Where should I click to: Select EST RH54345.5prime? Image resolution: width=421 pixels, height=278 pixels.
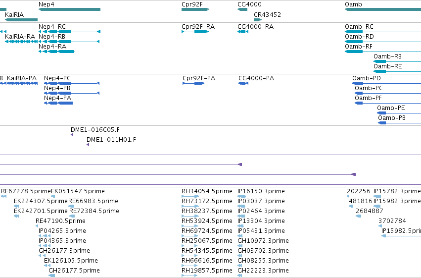tap(190, 256)
